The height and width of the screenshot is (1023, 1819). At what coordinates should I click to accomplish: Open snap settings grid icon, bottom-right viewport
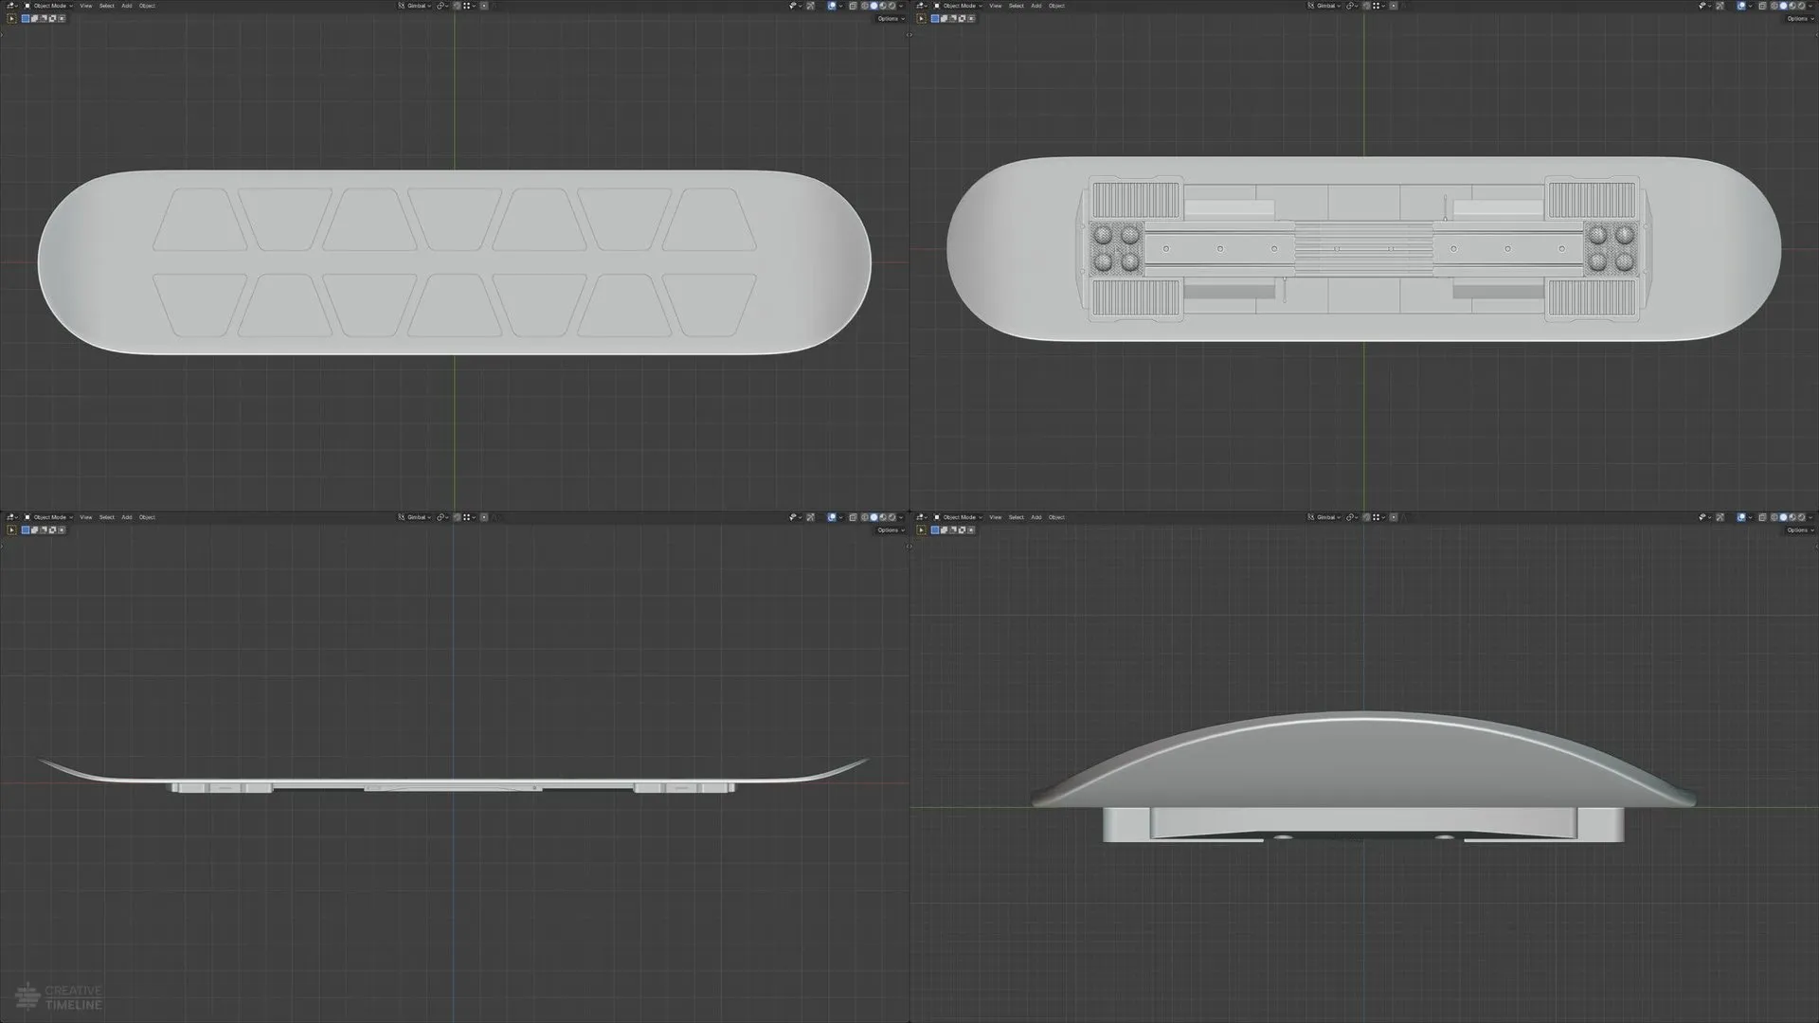tap(1378, 517)
